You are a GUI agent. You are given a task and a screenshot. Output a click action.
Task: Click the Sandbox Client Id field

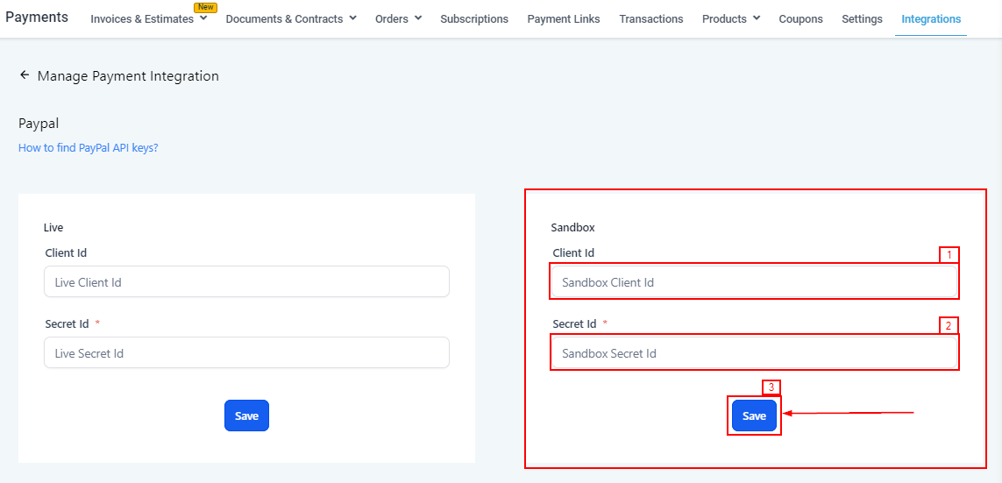pos(754,282)
